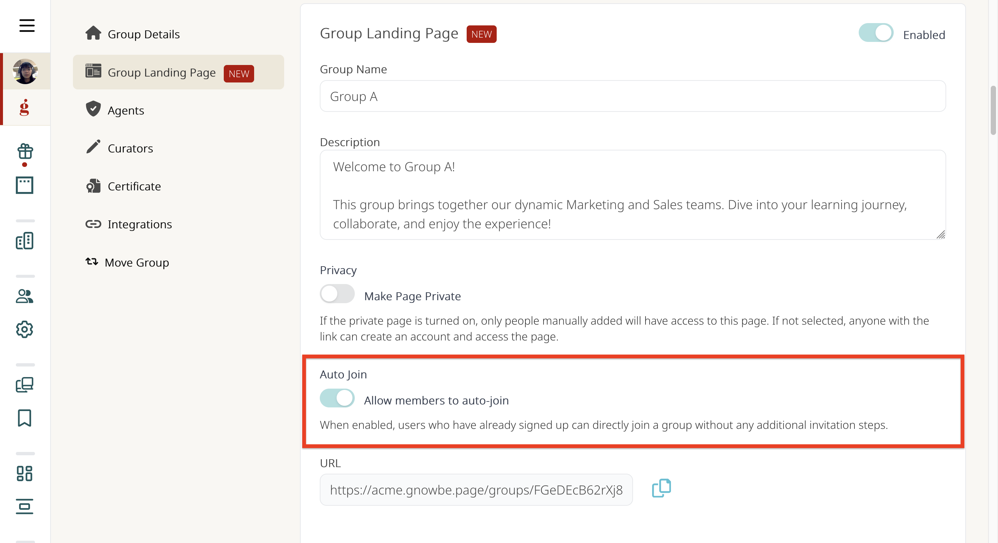
Task: Click the pencil icon beside Curators
Action: coord(93,147)
